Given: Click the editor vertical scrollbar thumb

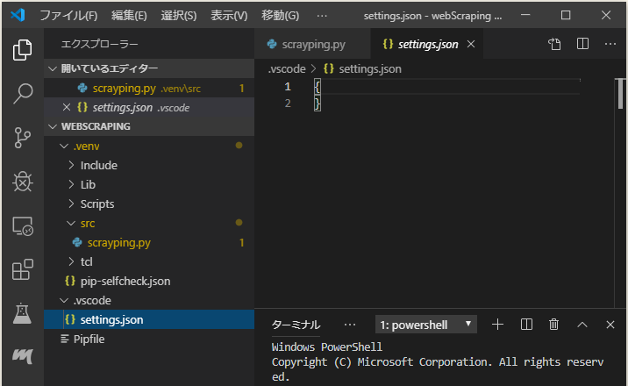Looking at the screenshot, I should point(620,93).
